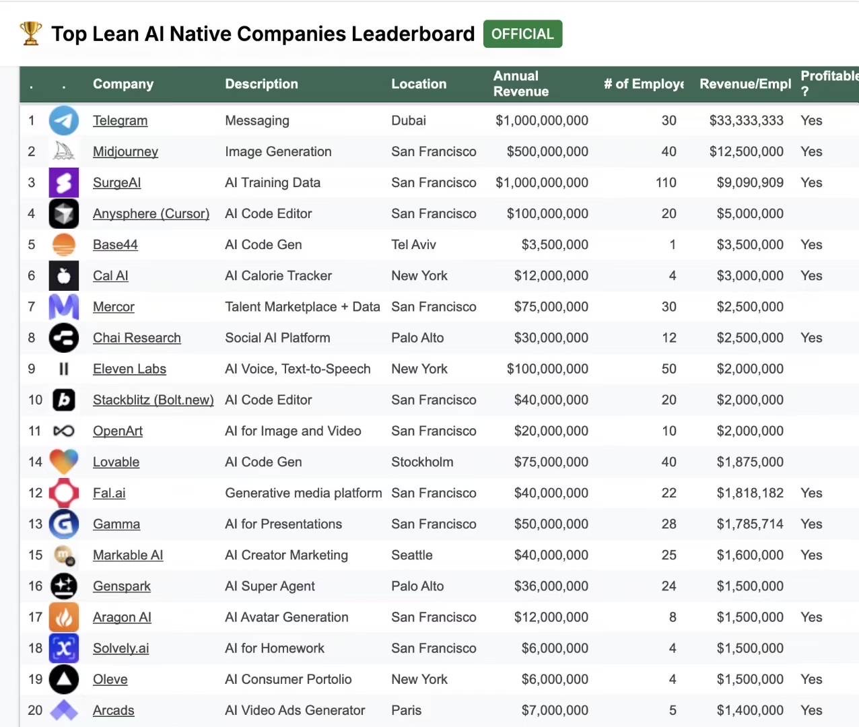
Task: Click the Base44 orange circle logo
Action: pos(64,244)
